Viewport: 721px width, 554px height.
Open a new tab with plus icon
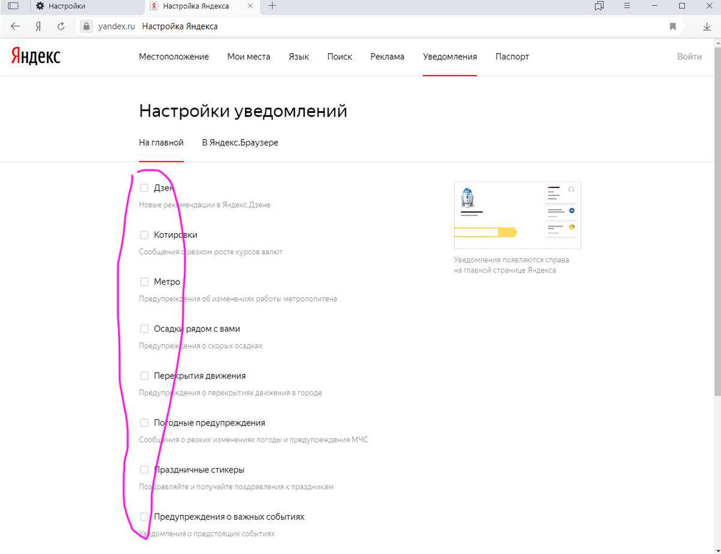pos(272,6)
